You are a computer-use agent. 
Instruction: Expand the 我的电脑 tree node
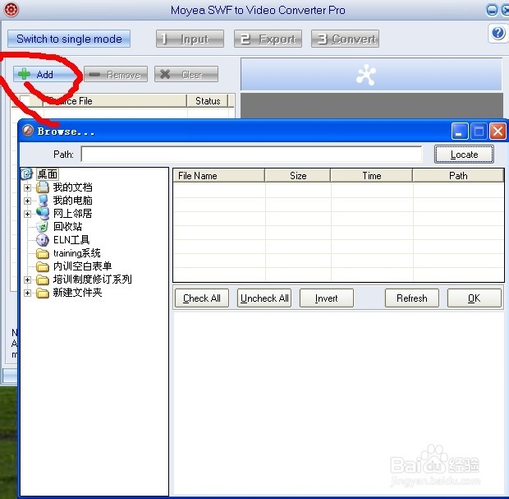pyautogui.click(x=28, y=201)
